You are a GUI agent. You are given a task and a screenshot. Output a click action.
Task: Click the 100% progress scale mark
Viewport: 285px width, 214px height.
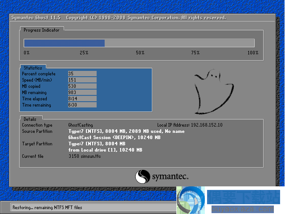pos(253,53)
